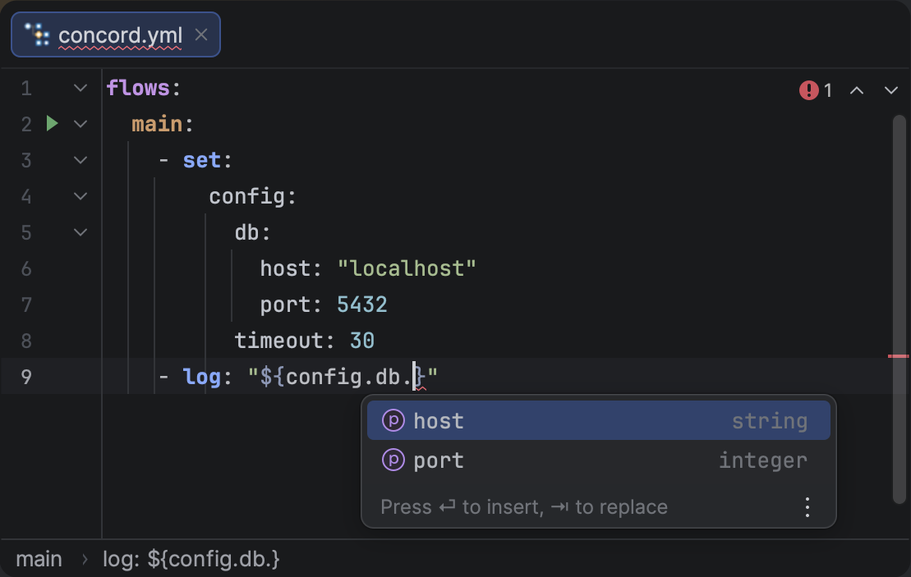This screenshot has width=911, height=577.
Task: Fold the set block on line 3
Action: click(80, 160)
